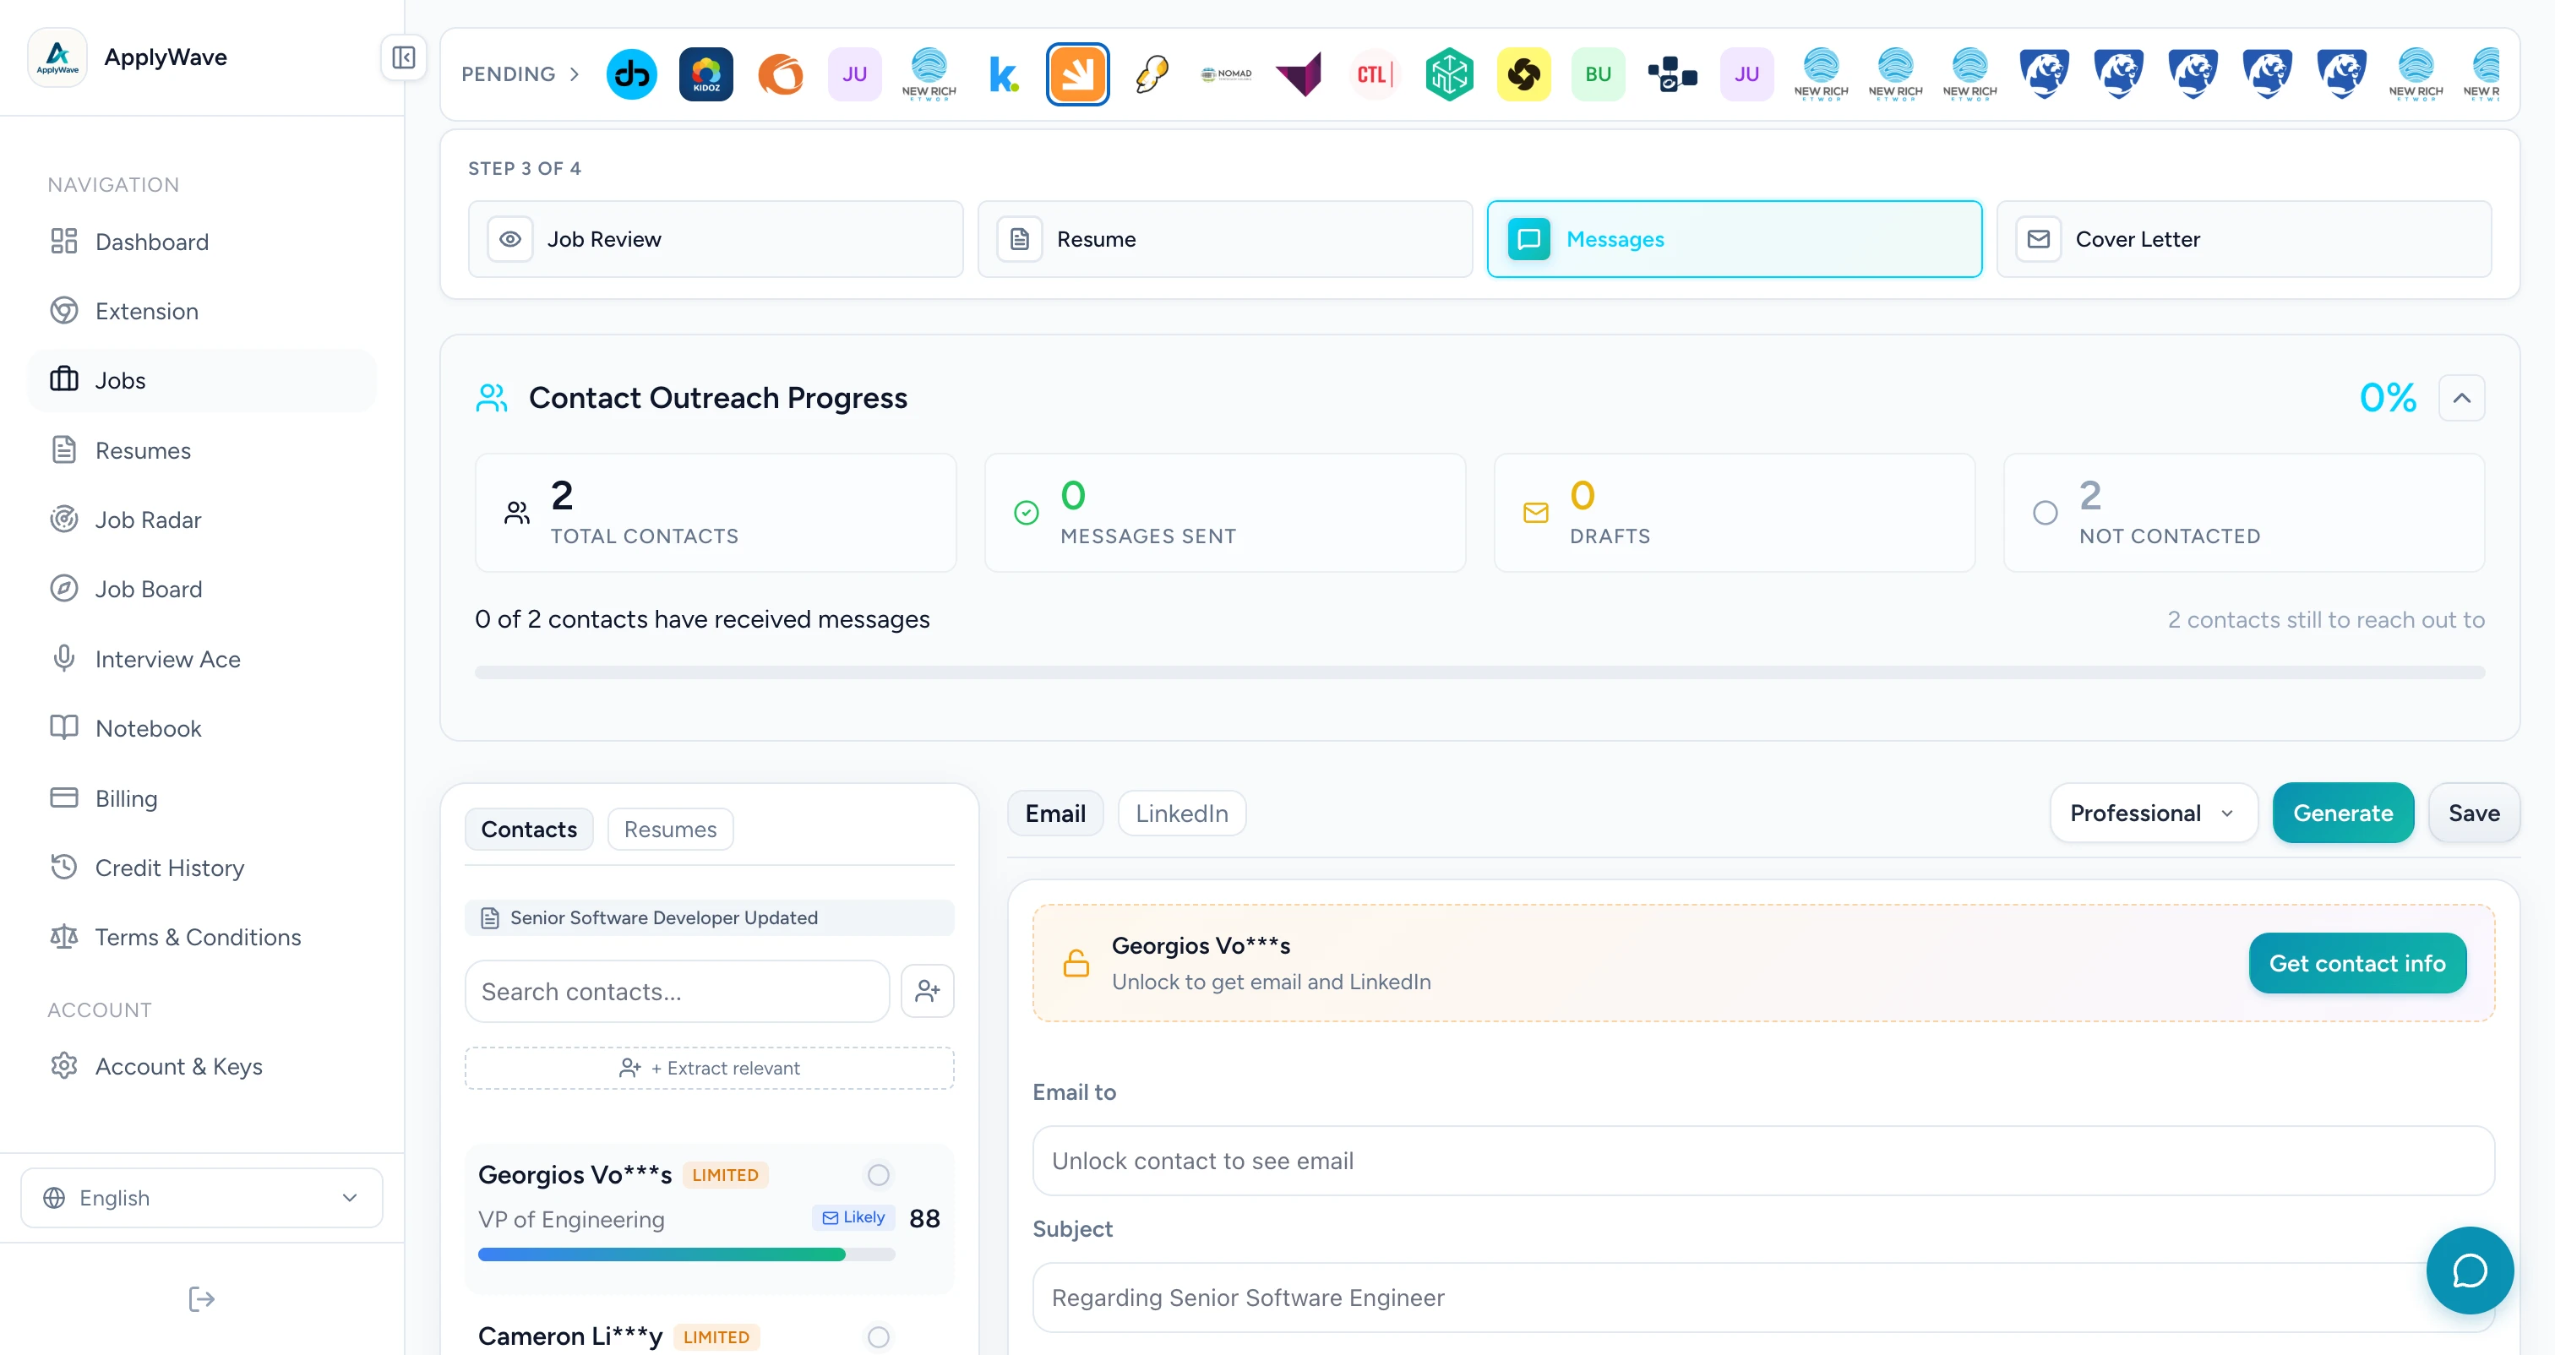The height and width of the screenshot is (1355, 2555).
Task: Switch to the LinkedIn message tab
Action: click(1181, 814)
